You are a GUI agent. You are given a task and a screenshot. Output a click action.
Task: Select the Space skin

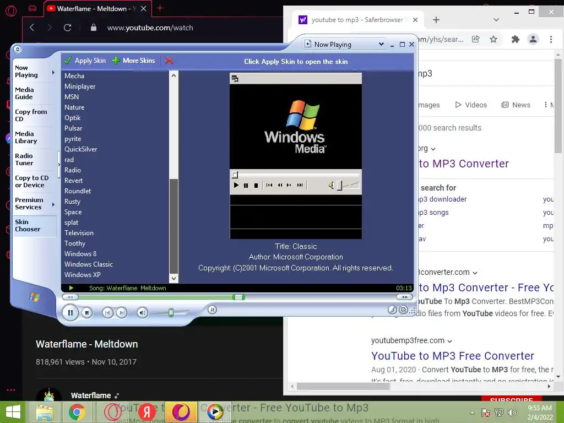point(73,212)
